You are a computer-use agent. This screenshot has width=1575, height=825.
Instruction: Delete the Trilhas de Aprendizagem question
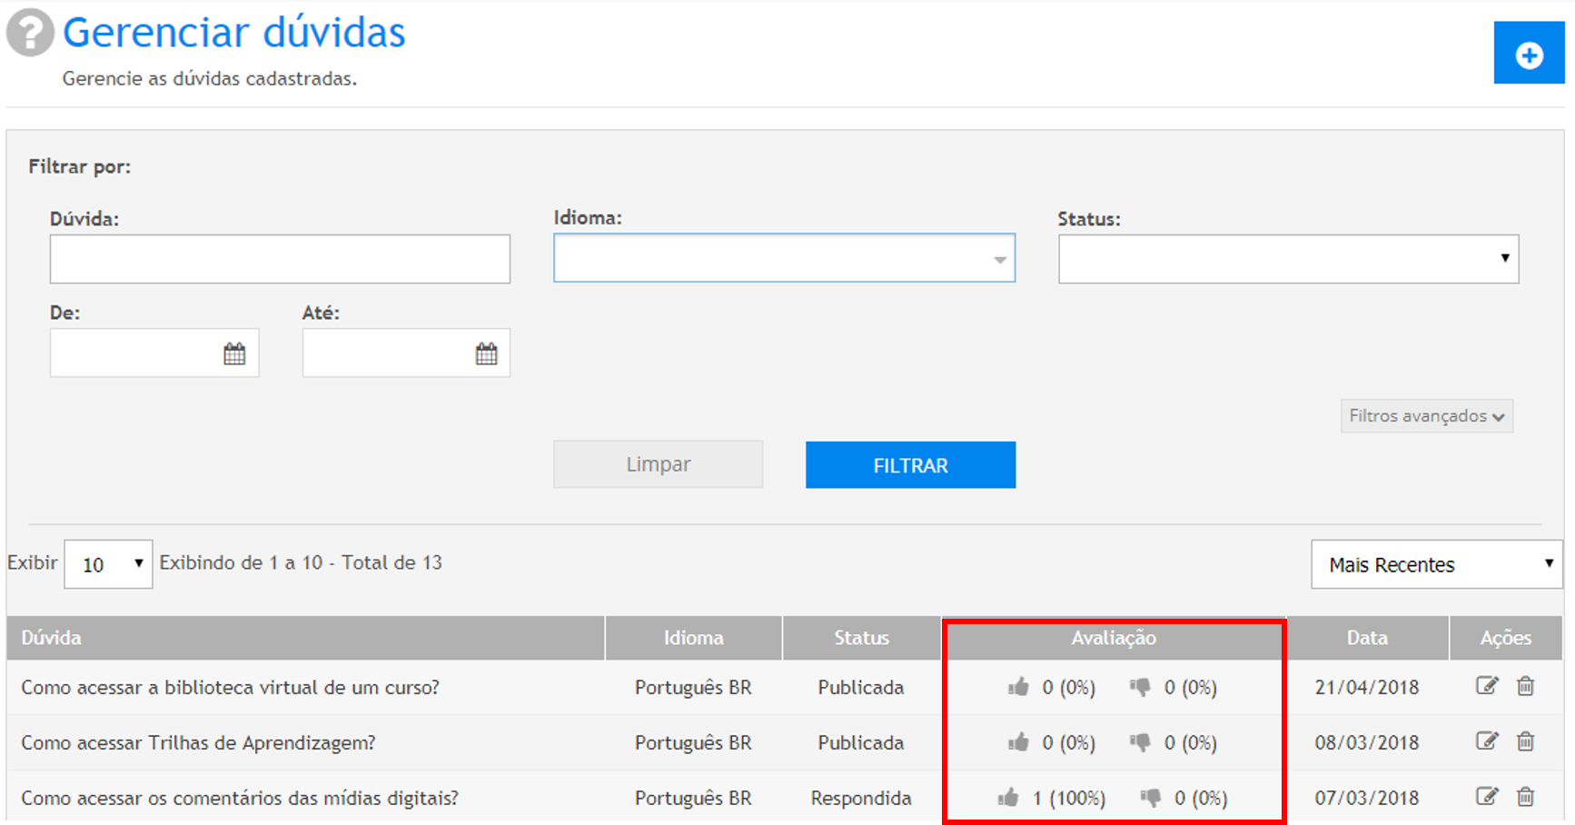1525,741
